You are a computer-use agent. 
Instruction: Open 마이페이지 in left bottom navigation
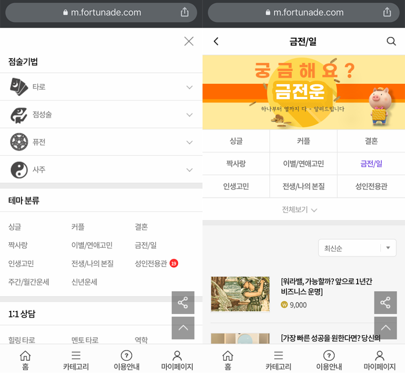[177, 360]
